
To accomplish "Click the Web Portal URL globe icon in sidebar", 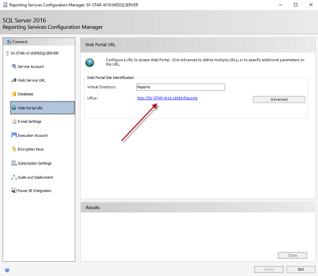I will [14, 108].
